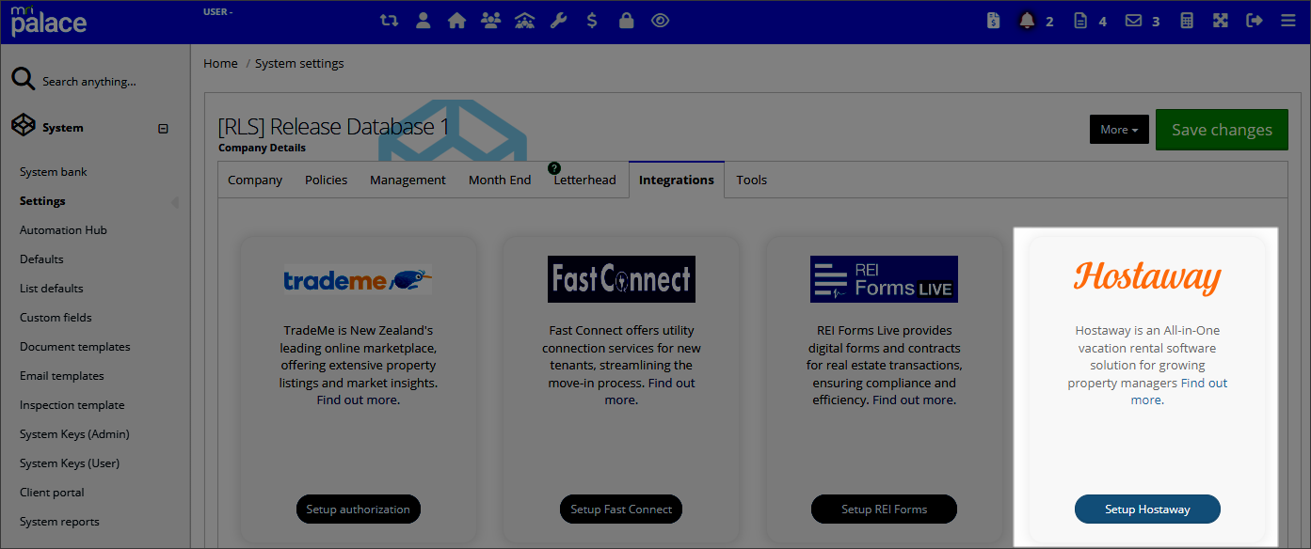
Task: Open the calculator icon
Action: [1187, 20]
